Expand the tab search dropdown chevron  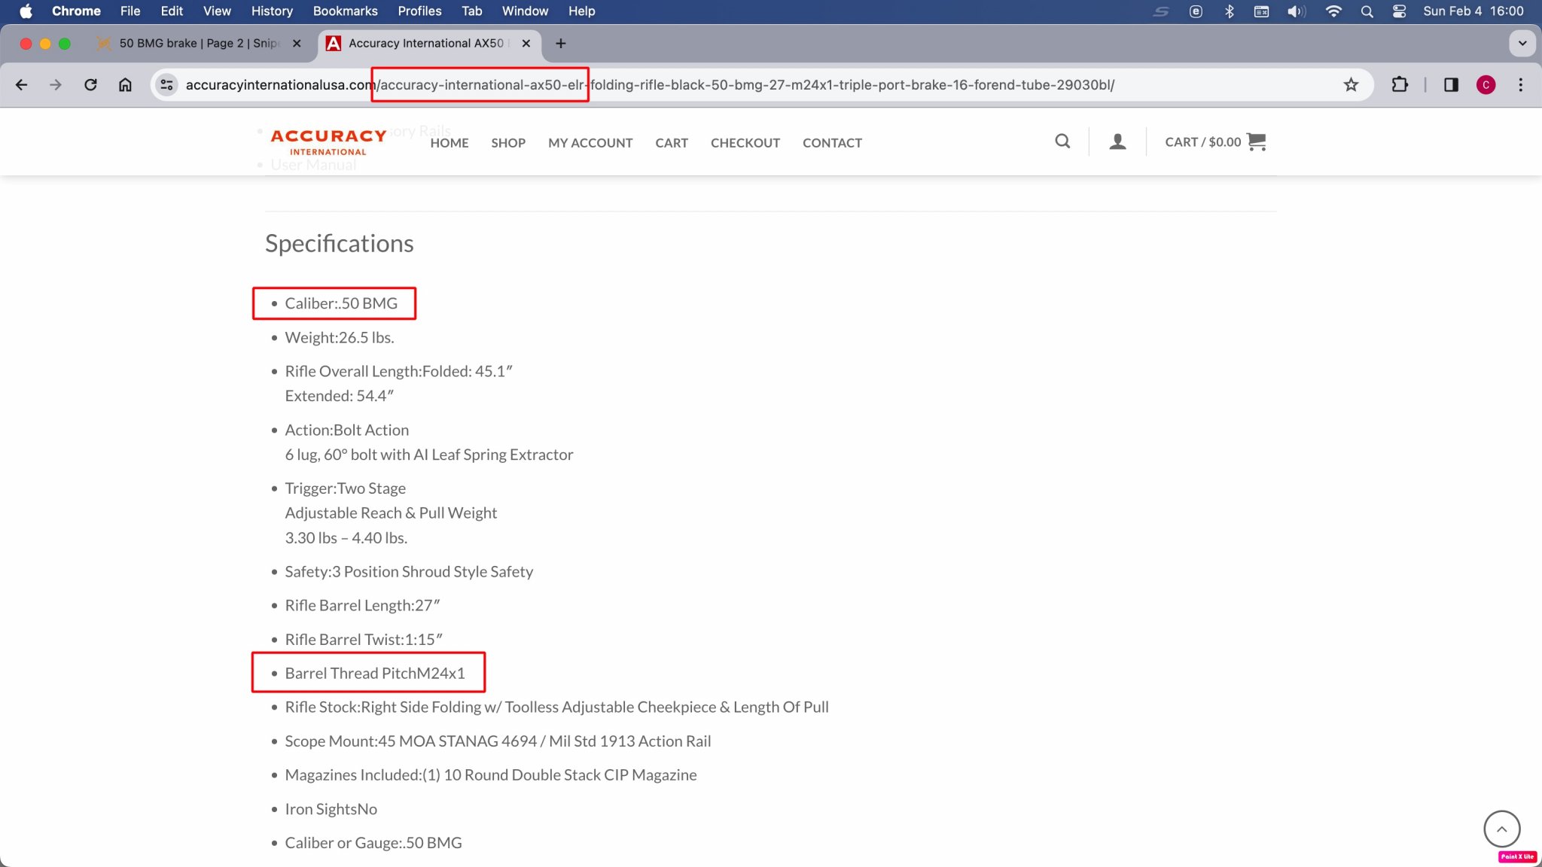[x=1522, y=44]
